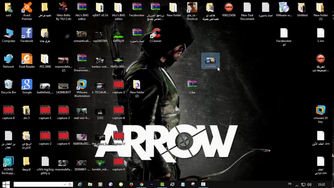Open the volume control in tray
The image size is (334, 188).
pyautogui.click(x=309, y=185)
